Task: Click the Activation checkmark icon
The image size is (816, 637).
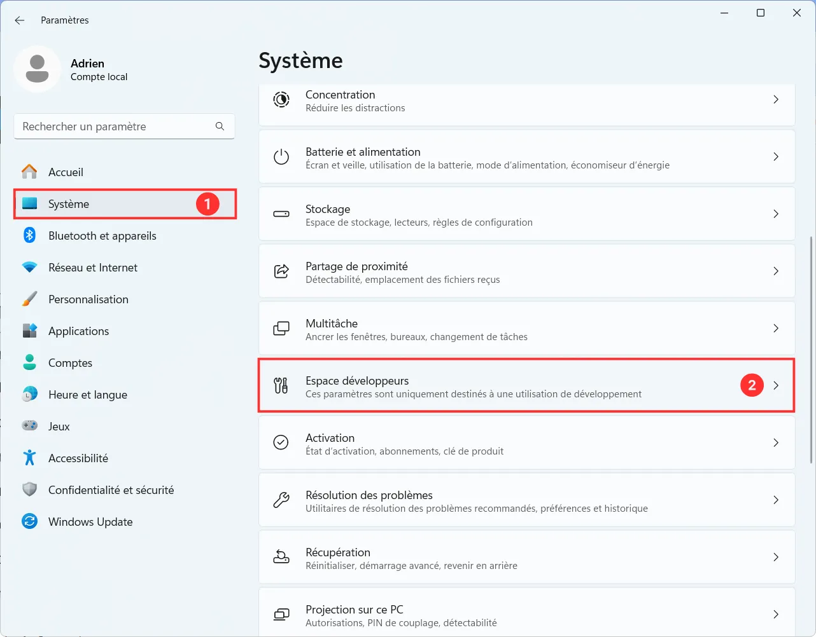Action: pyautogui.click(x=281, y=442)
